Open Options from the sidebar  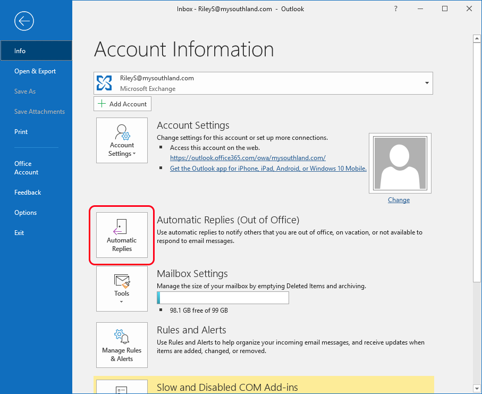(x=26, y=213)
